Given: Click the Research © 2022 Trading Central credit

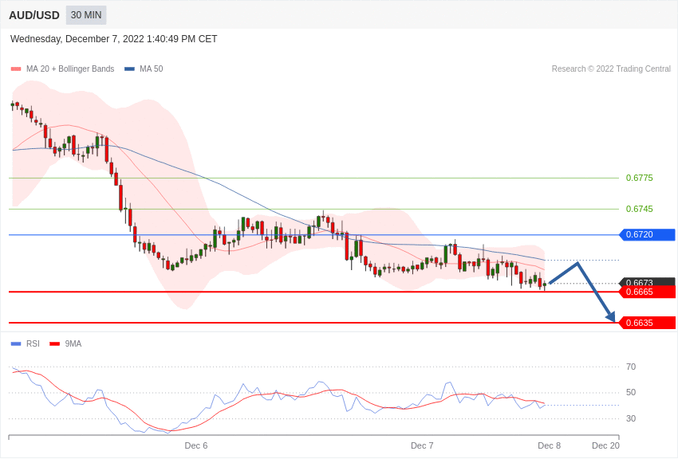Looking at the screenshot, I should click(x=611, y=69).
